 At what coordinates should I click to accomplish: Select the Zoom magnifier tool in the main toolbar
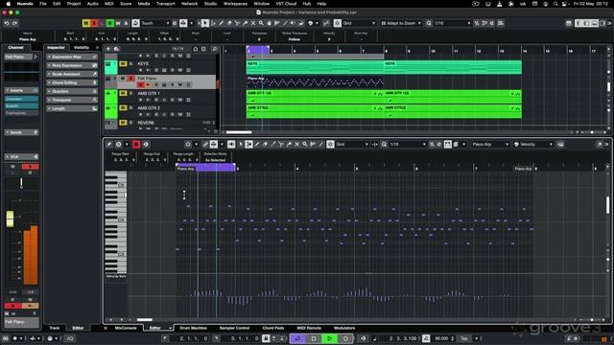[x=261, y=23]
